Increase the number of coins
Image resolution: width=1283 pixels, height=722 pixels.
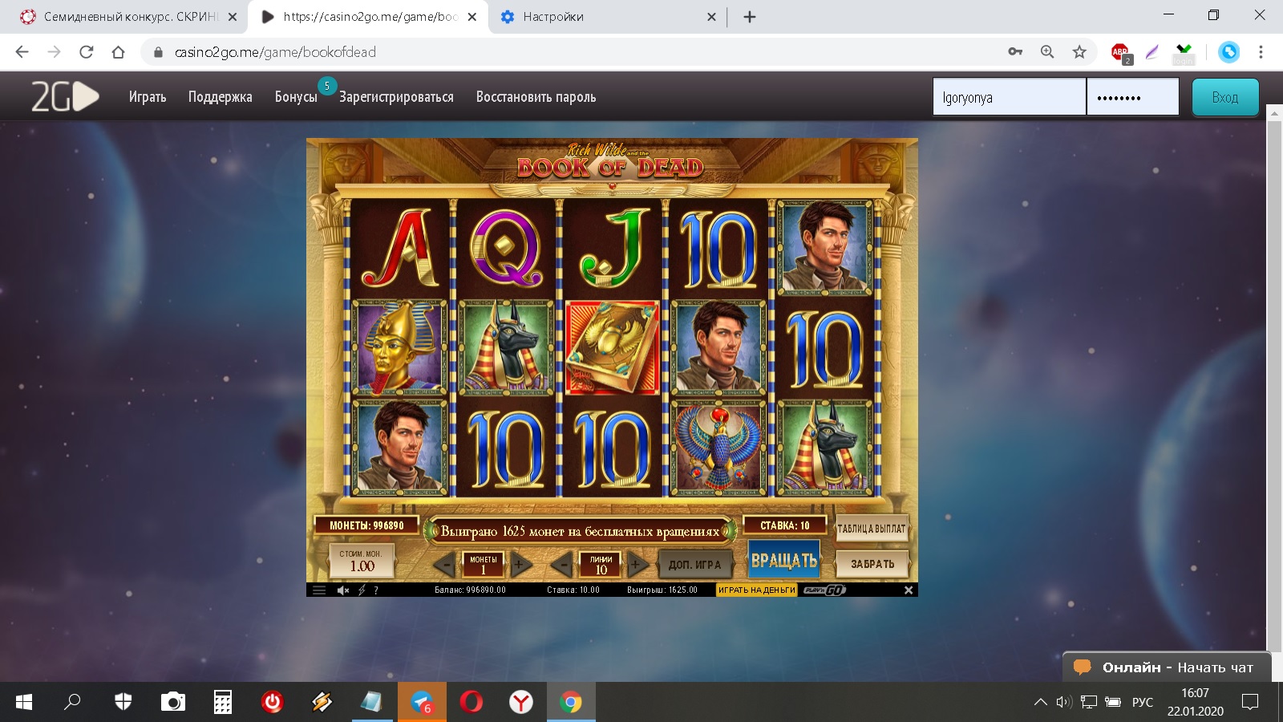520,565
